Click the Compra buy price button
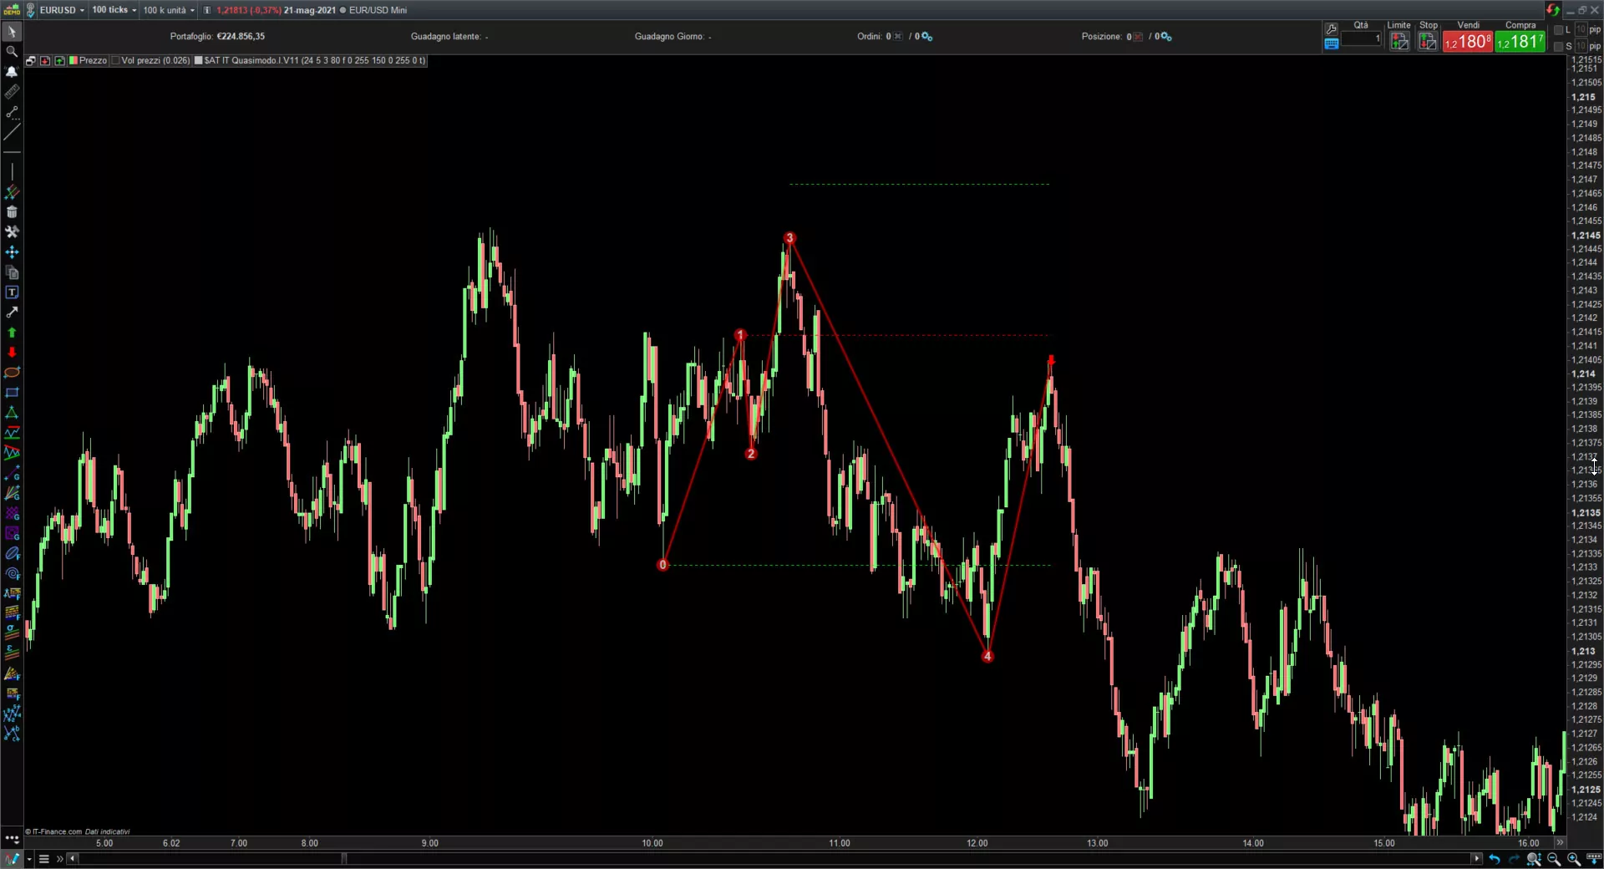This screenshot has width=1604, height=869. pos(1520,42)
